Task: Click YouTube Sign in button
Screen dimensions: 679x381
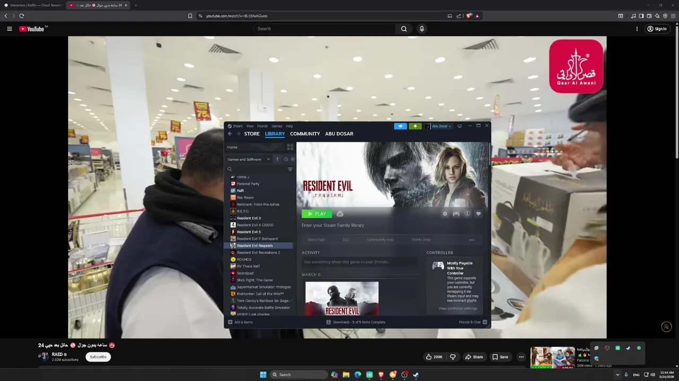Action: pos(657,29)
